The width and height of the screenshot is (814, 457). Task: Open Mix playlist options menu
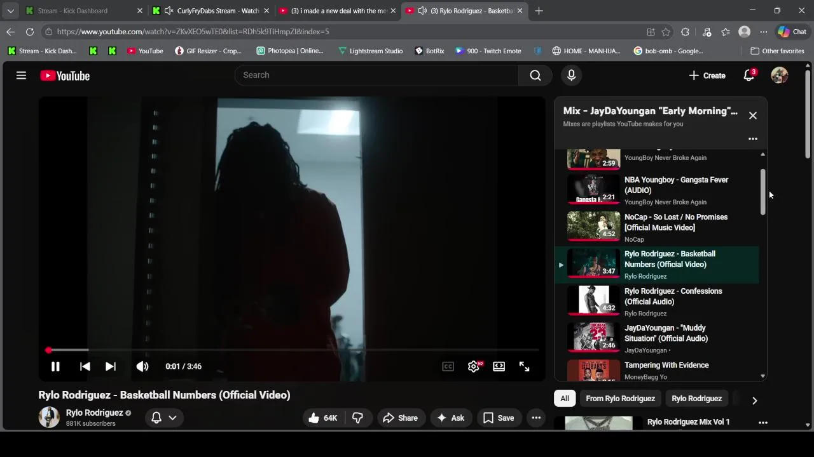(x=753, y=138)
